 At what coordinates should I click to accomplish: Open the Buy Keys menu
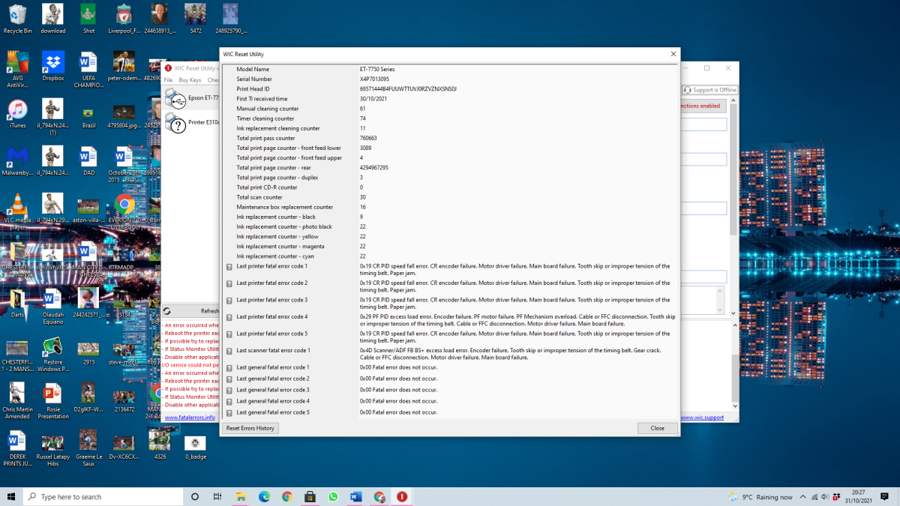tap(189, 80)
